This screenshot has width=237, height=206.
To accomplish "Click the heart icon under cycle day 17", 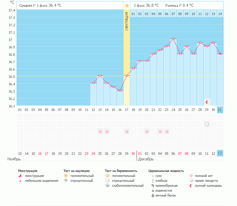I will point(127,132).
